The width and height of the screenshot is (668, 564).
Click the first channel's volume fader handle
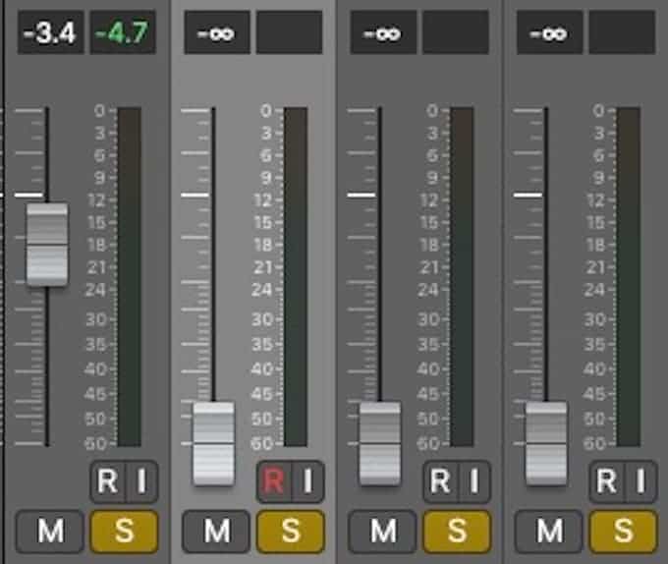click(47, 245)
